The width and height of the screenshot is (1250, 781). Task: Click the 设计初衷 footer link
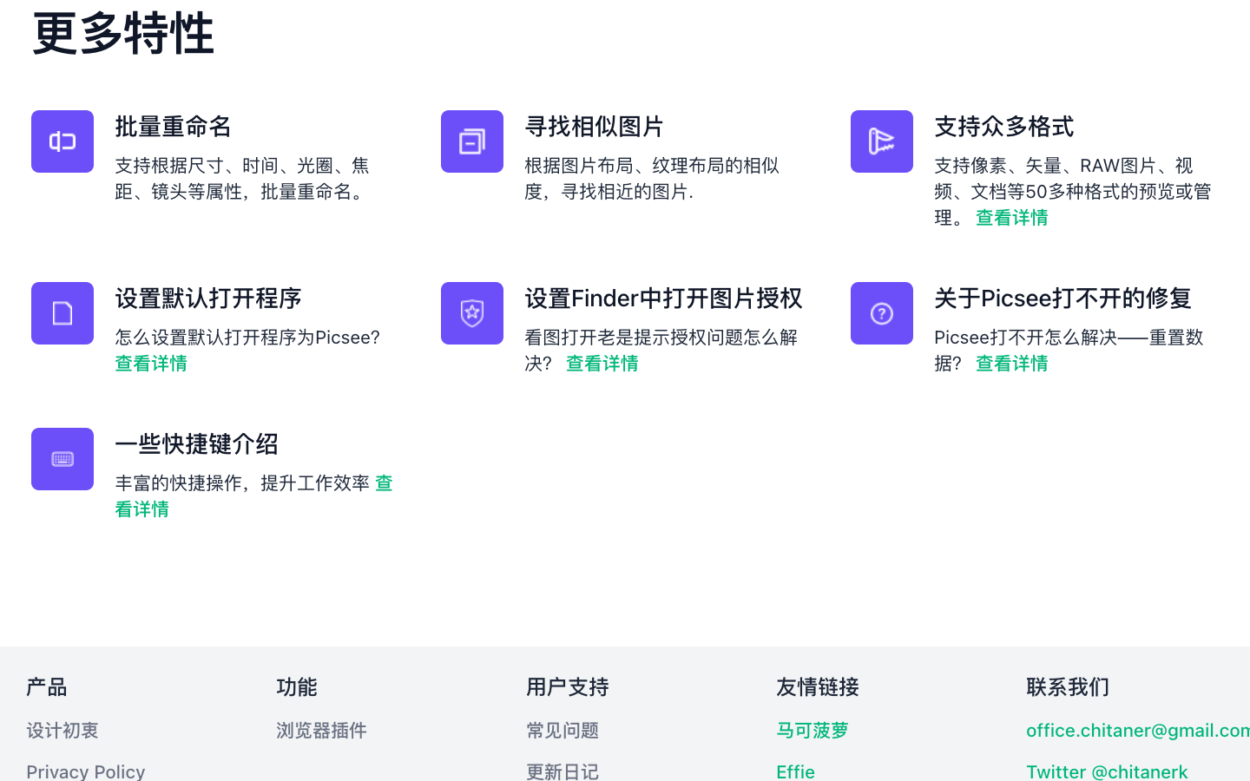tap(62, 731)
